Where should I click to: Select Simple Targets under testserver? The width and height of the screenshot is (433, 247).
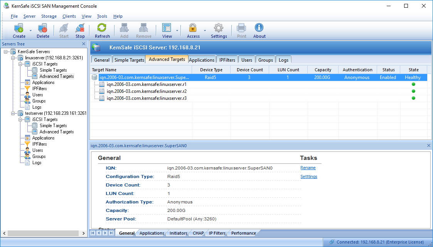53,126
